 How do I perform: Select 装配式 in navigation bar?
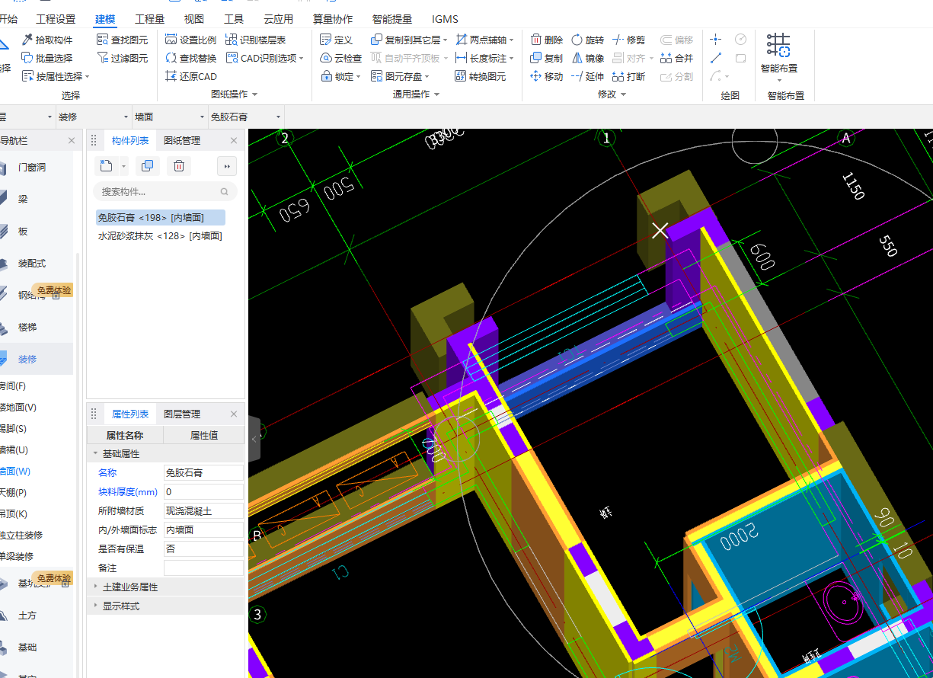tap(31, 263)
